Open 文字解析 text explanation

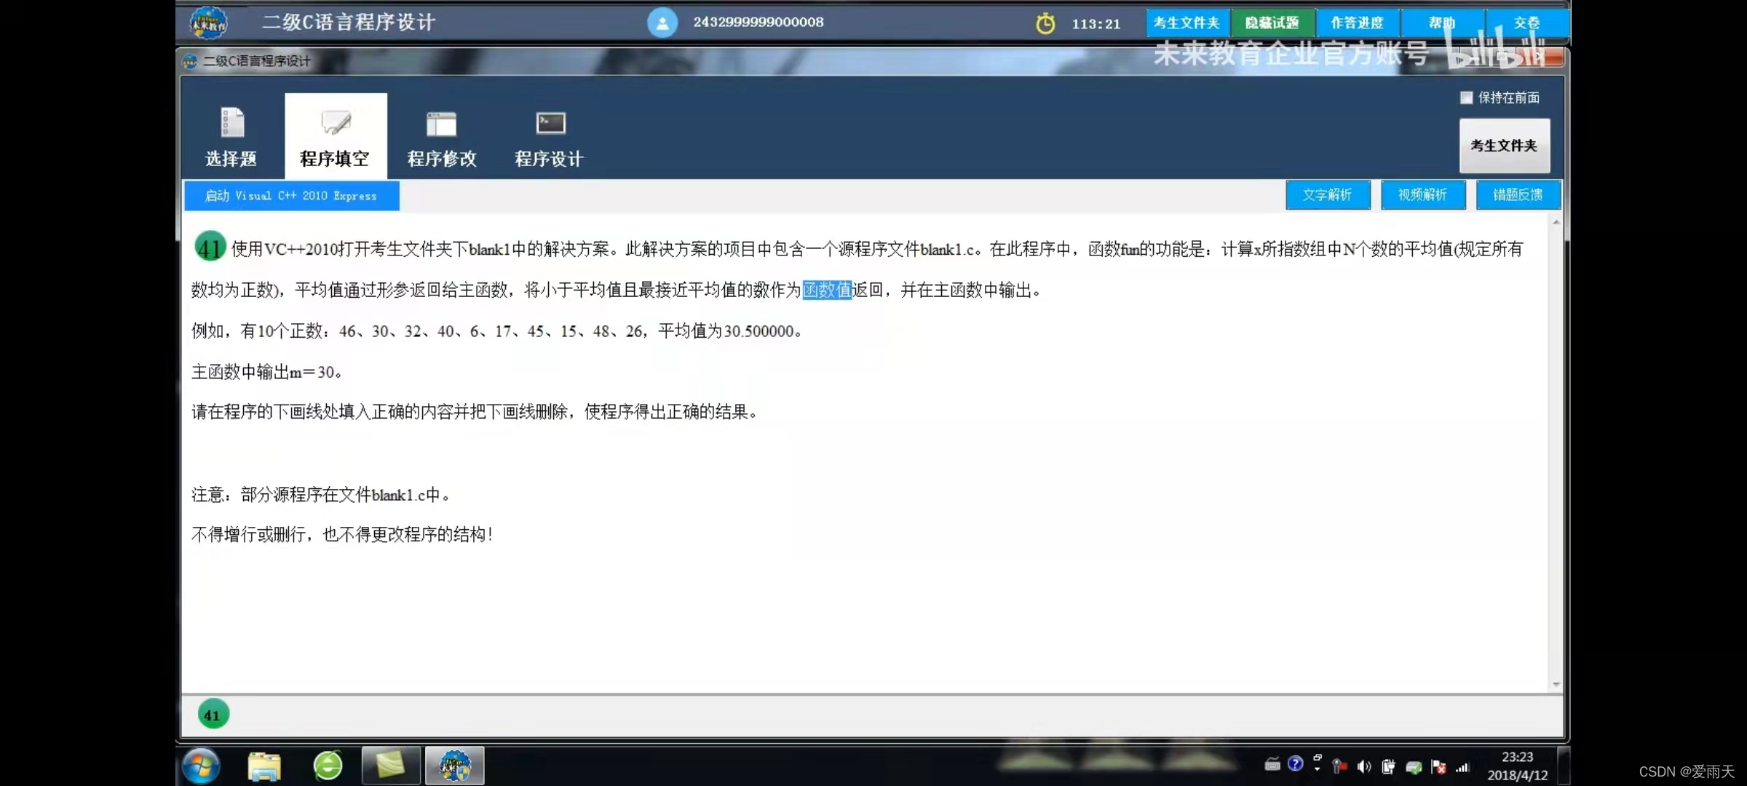coord(1328,195)
